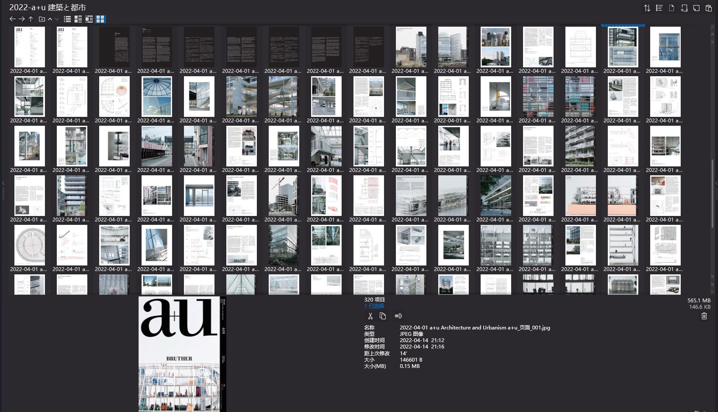
Task: Click the 距上次修改 property label
Action: point(377,353)
